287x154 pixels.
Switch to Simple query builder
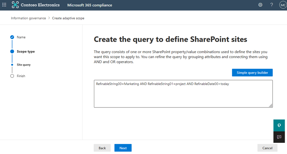pyautogui.click(x=252, y=73)
